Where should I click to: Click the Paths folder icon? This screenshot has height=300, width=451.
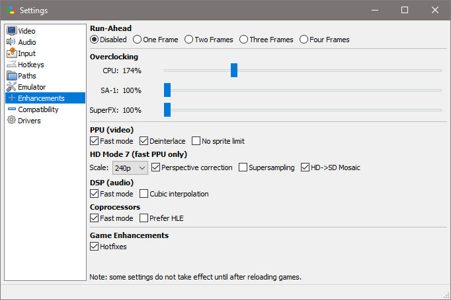click(x=12, y=76)
